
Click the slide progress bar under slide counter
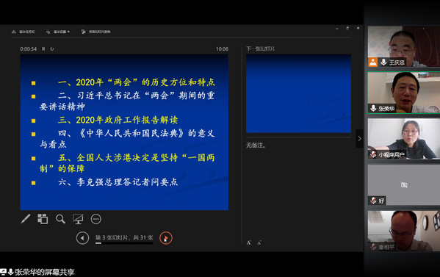tap(124, 243)
